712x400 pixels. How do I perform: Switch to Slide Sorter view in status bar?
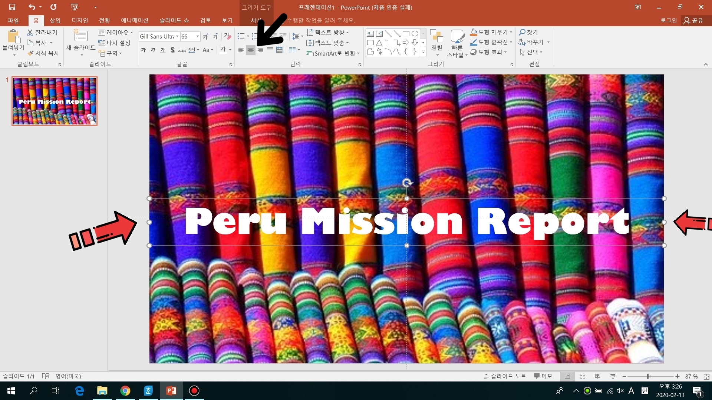coord(583,376)
